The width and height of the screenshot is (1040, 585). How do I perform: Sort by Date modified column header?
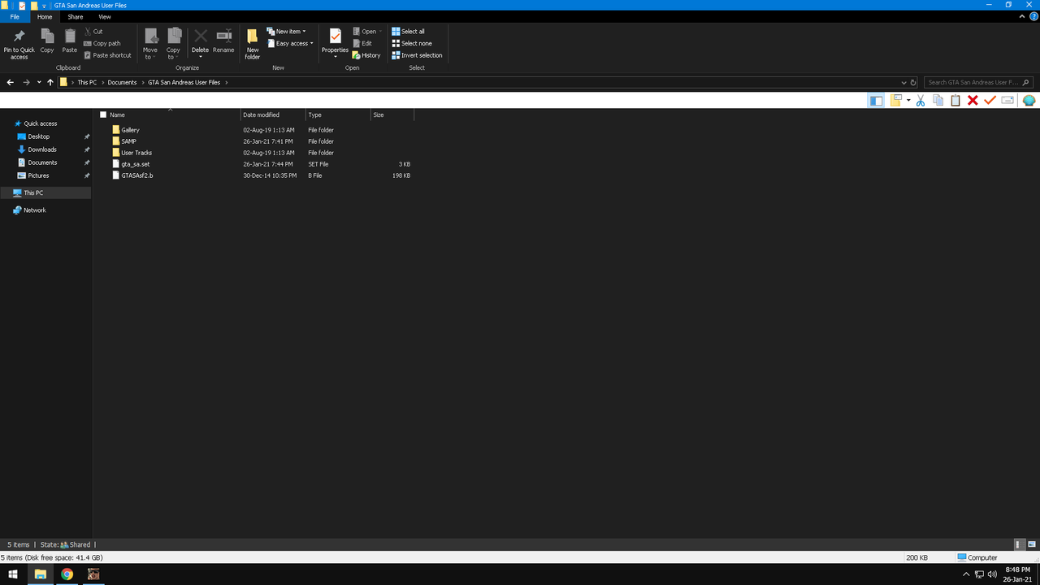[273, 115]
